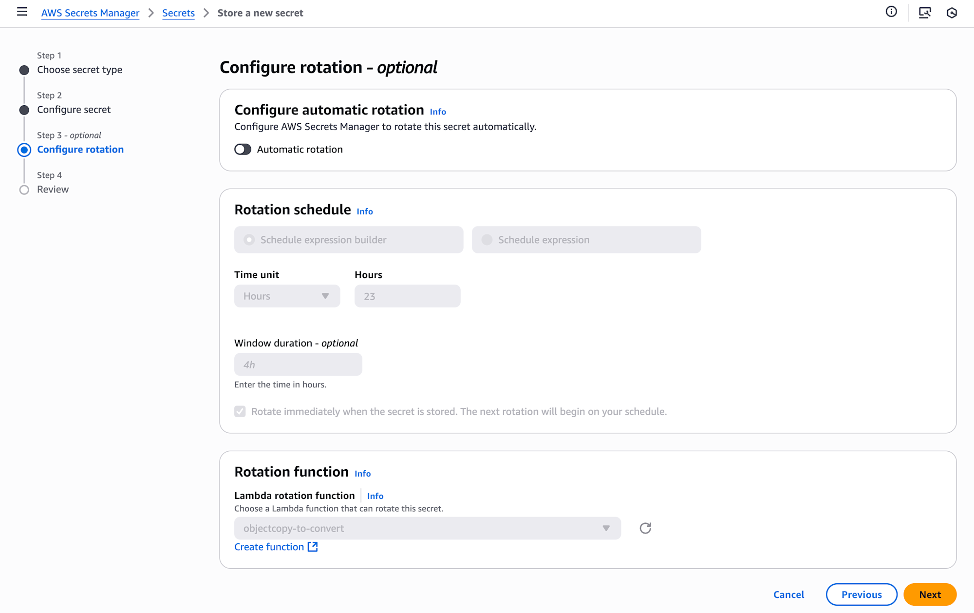Go to Choose secret type step
The image size is (974, 613).
pos(79,70)
